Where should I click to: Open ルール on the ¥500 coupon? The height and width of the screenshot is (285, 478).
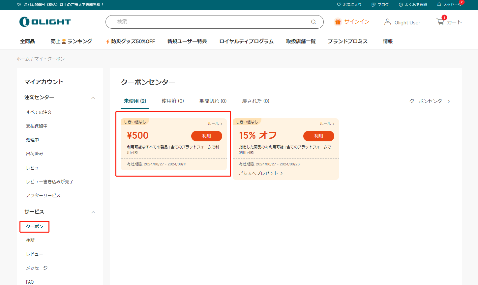coord(215,124)
